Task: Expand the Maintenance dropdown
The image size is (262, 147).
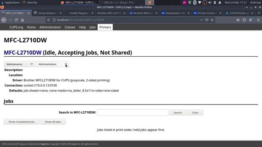Action: (19, 64)
